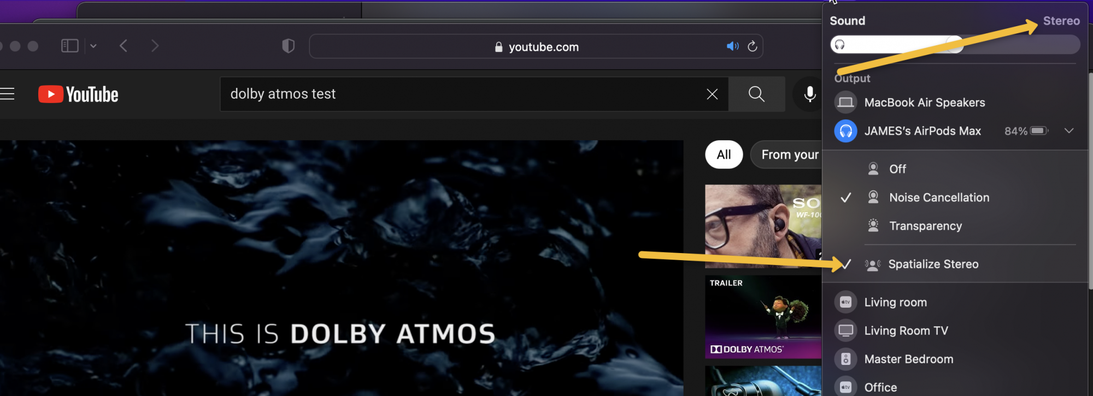1093x396 pixels.
Task: Select the All filter chip
Action: point(724,155)
